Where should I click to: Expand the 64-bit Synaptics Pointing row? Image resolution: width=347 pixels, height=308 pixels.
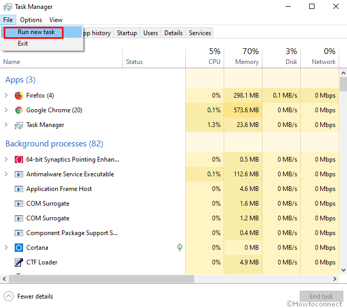point(6,160)
